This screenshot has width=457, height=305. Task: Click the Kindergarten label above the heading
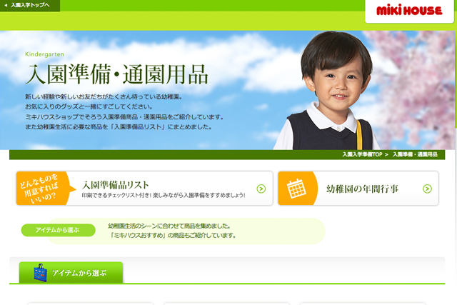[44, 54]
